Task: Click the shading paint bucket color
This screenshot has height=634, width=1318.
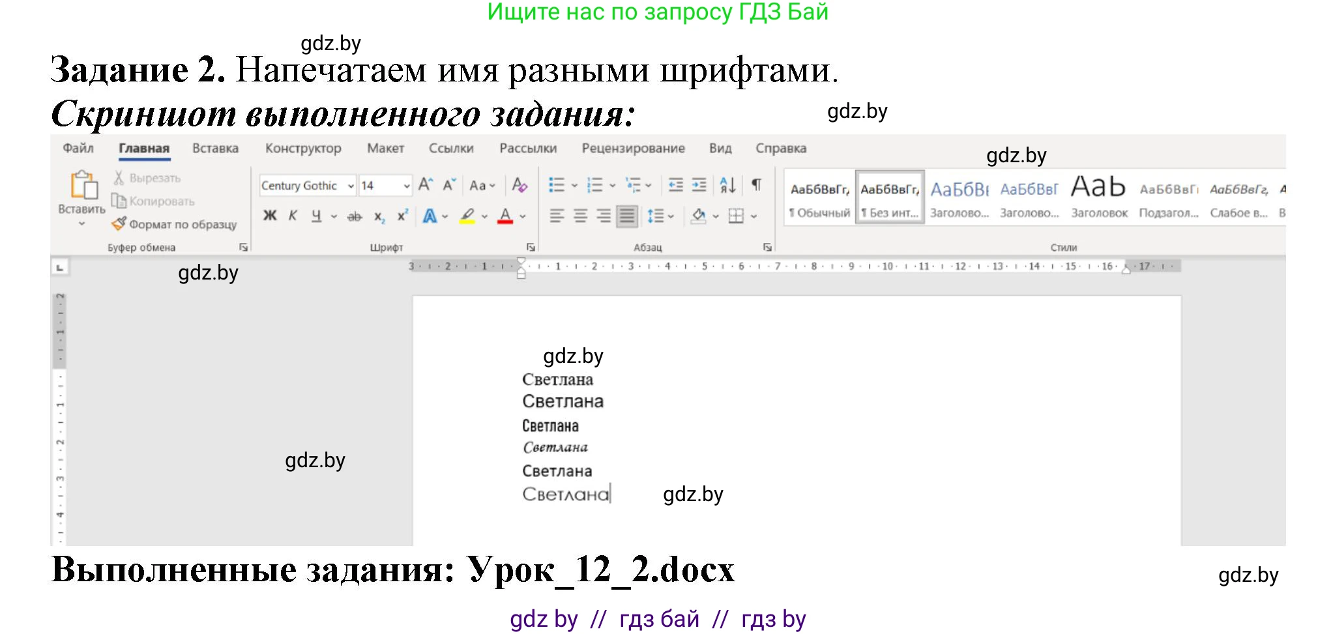Action: 698,216
